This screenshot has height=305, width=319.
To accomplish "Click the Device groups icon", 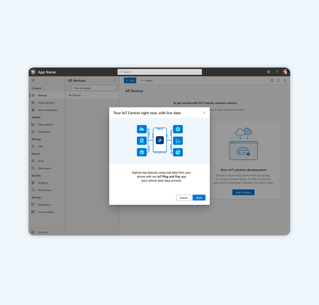I will [33, 103].
